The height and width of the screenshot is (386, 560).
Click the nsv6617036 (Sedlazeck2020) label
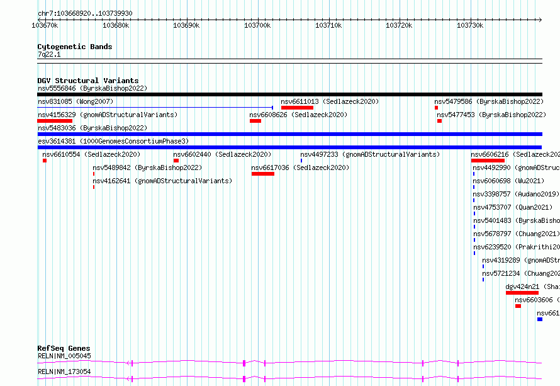[300, 167]
